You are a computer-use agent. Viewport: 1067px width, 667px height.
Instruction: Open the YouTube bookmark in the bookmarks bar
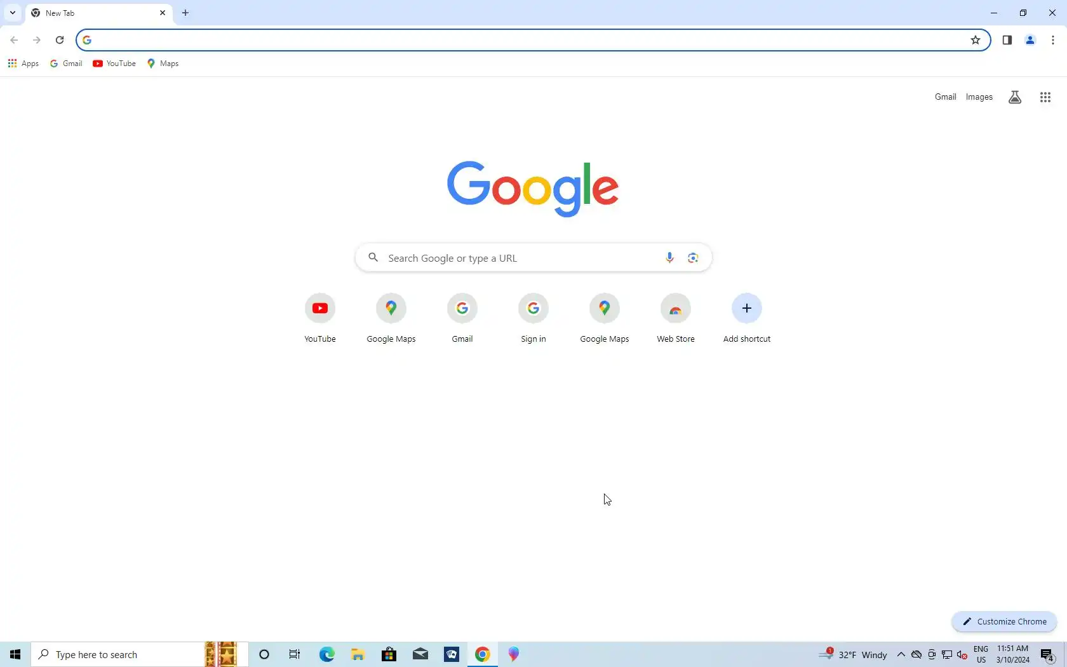coord(114,64)
